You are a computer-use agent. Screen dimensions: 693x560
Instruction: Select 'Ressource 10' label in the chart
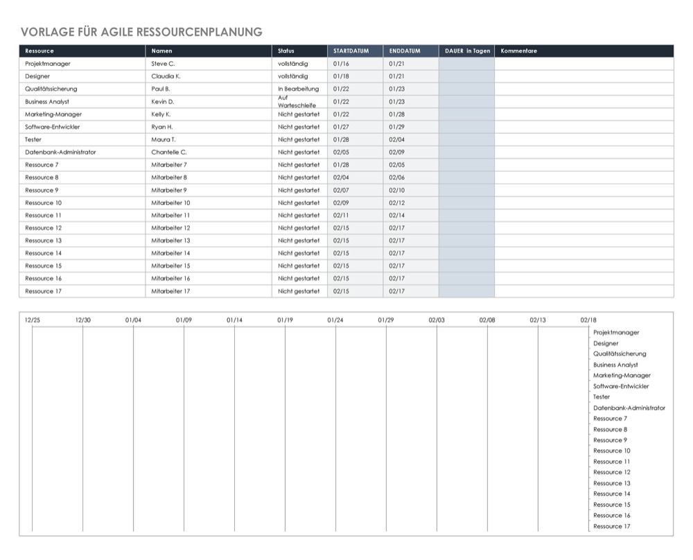pos(612,450)
